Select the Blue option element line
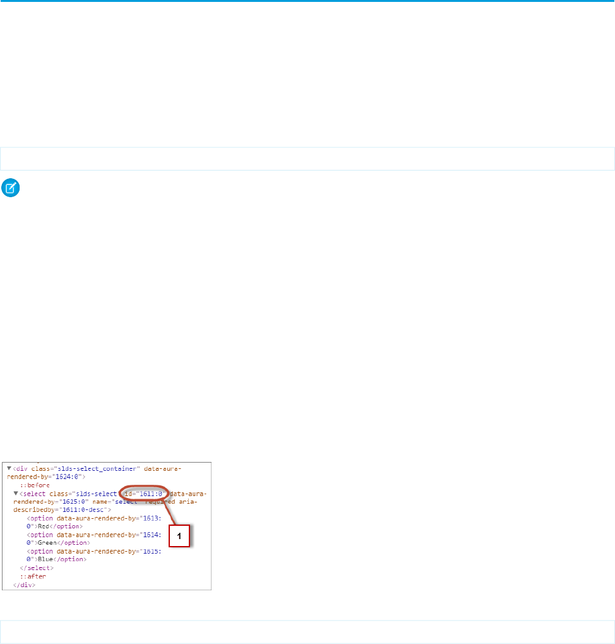 click(94, 555)
